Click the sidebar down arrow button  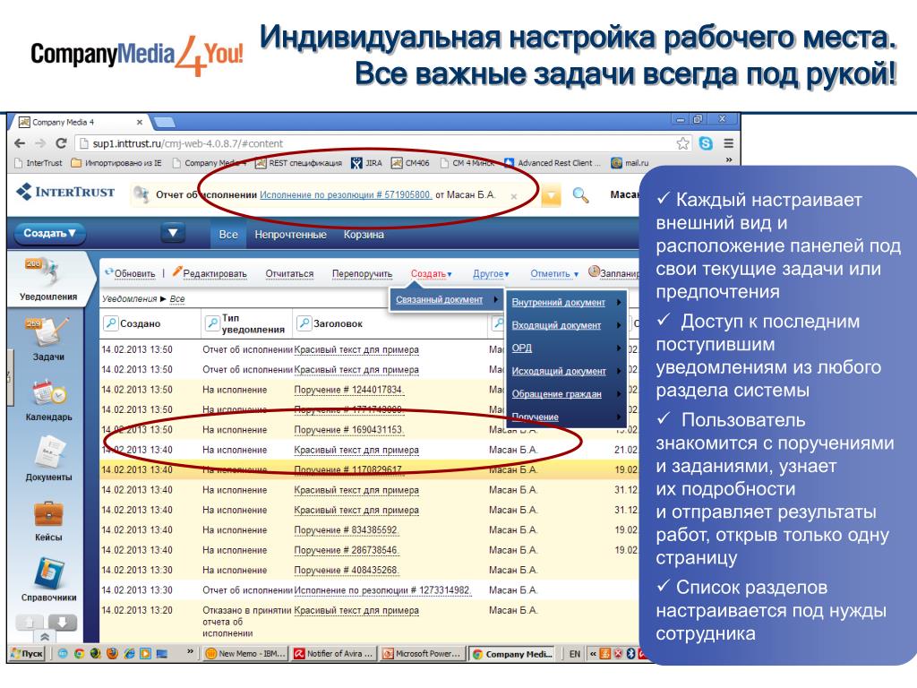tap(62, 623)
